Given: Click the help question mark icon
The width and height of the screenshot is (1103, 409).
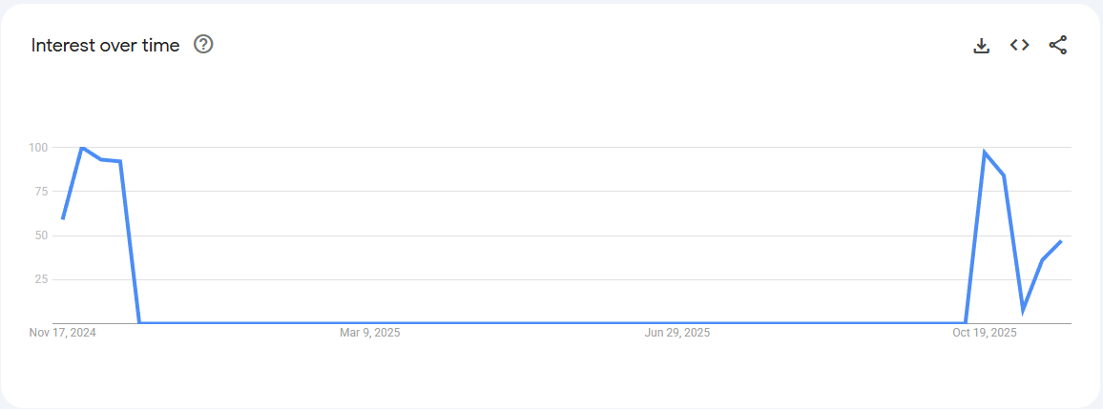Looking at the screenshot, I should click(203, 45).
